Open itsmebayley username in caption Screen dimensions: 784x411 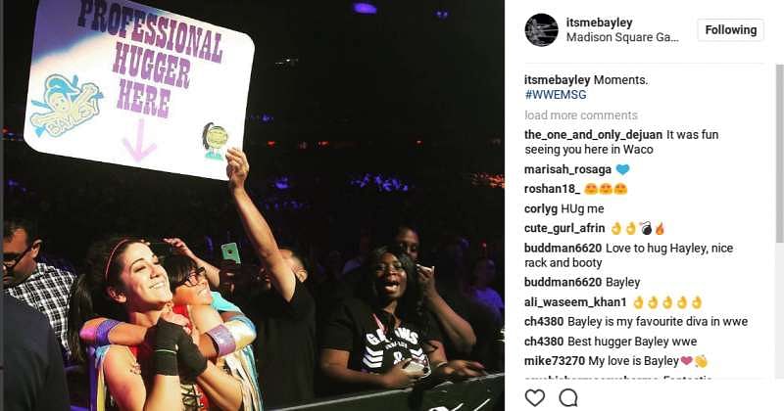click(557, 80)
